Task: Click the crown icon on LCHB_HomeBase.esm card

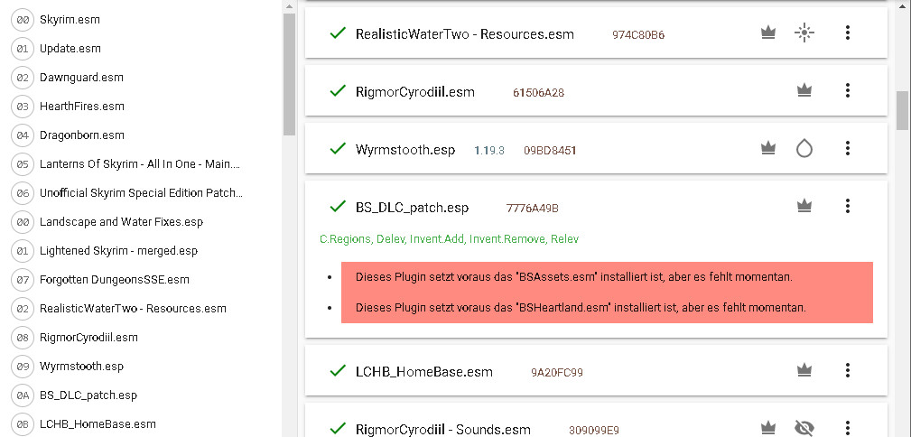Action: click(804, 370)
